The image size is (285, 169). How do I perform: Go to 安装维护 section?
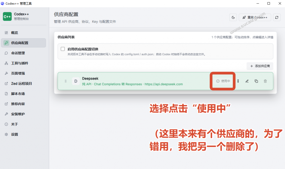23,114
